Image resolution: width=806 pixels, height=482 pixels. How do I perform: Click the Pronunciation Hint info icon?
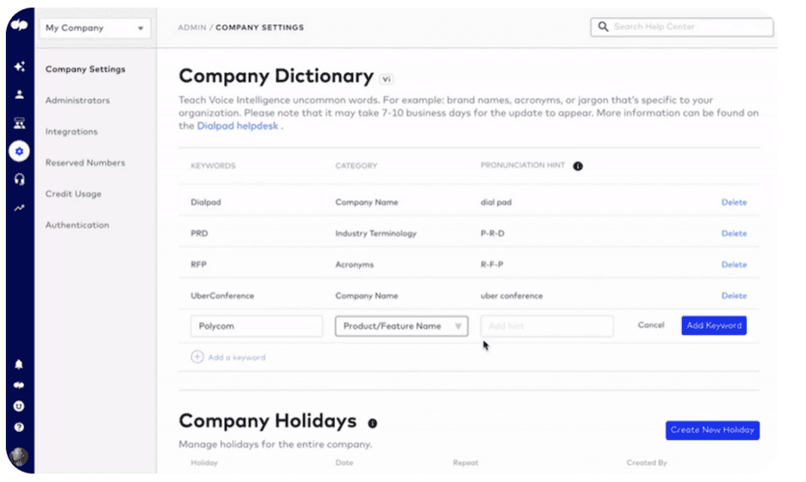(578, 166)
